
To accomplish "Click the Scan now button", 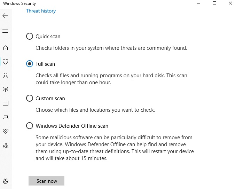I will coord(47,181).
